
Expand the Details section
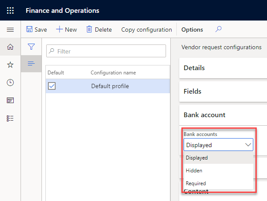(x=223, y=68)
